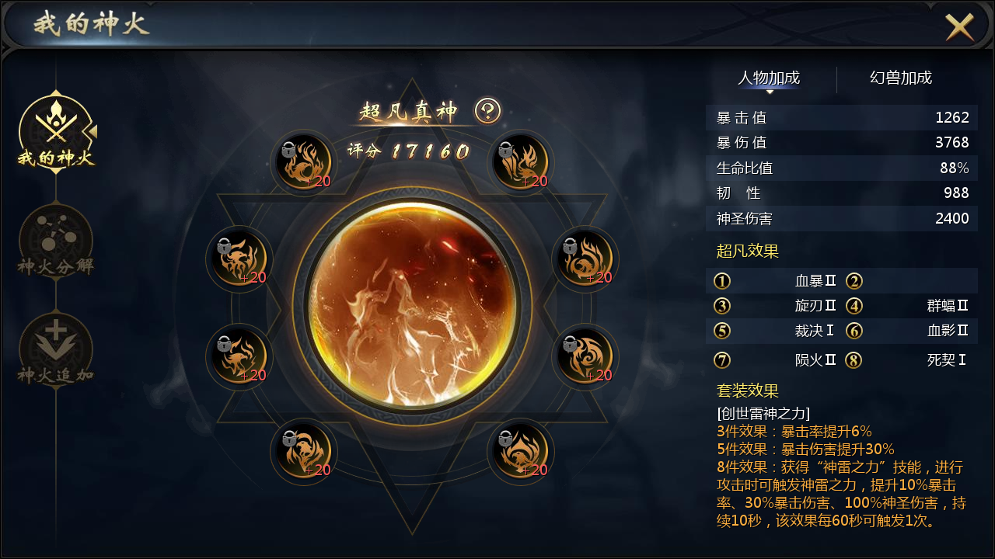Select the top-right locked flame slot
Viewport: 995px width, 559px height.
pos(520,162)
